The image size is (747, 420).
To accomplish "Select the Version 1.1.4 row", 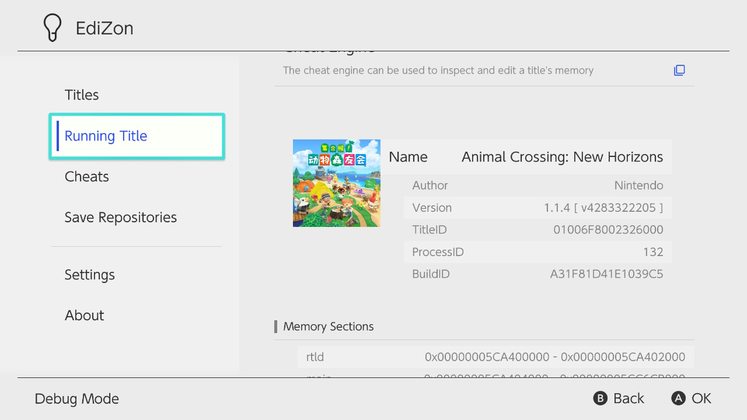I will [x=537, y=208].
